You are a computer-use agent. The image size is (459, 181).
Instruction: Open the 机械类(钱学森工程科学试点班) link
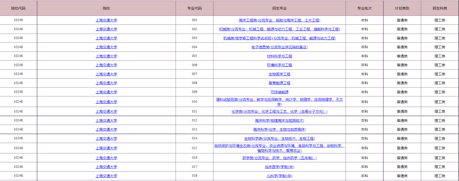(279, 38)
